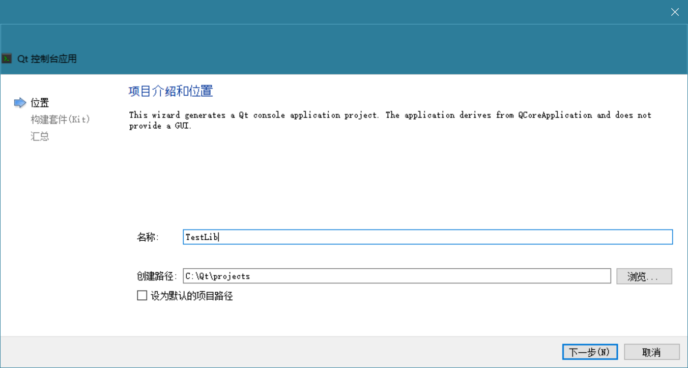Click the Qt console application terminal icon

[7, 59]
